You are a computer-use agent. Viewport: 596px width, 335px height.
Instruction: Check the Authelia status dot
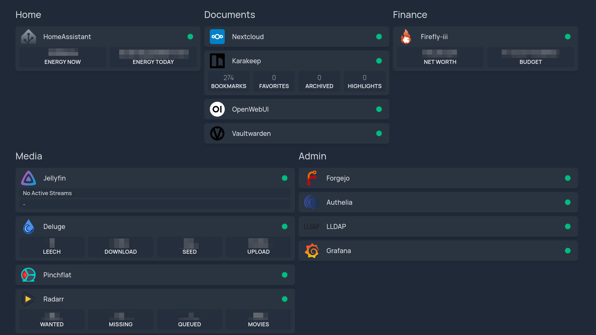(x=568, y=202)
